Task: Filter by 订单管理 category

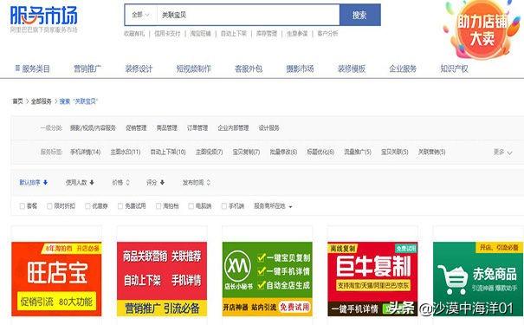Action: coord(197,128)
